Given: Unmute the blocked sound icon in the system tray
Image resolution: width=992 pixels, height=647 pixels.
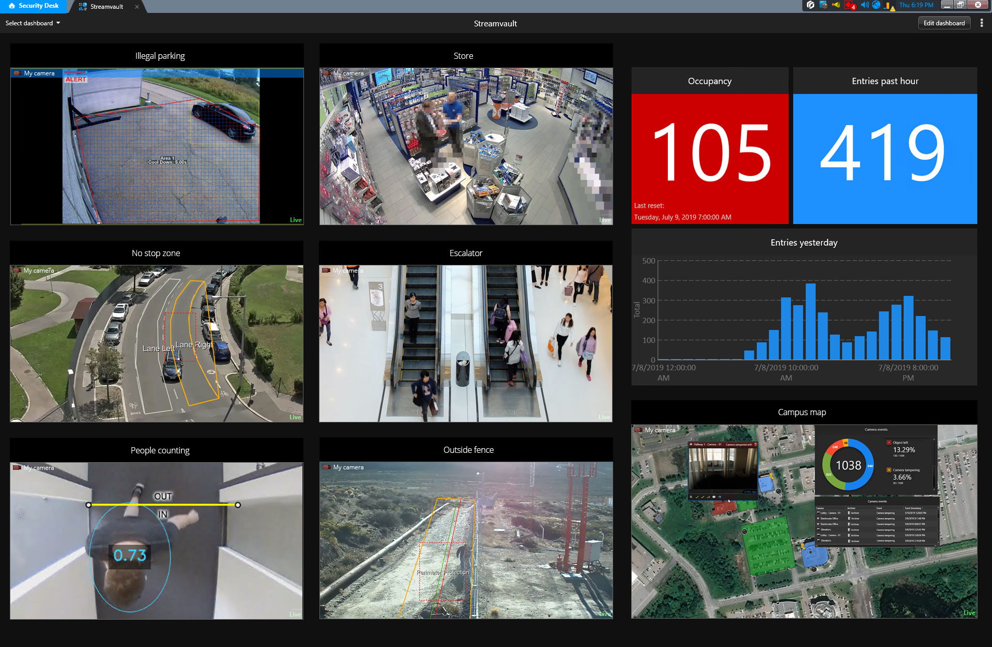Looking at the screenshot, I should (823, 6).
